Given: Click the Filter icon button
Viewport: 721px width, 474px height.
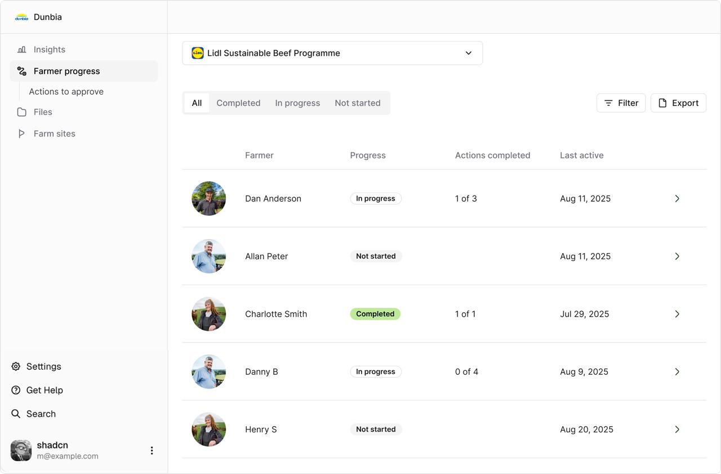Looking at the screenshot, I should coord(608,103).
